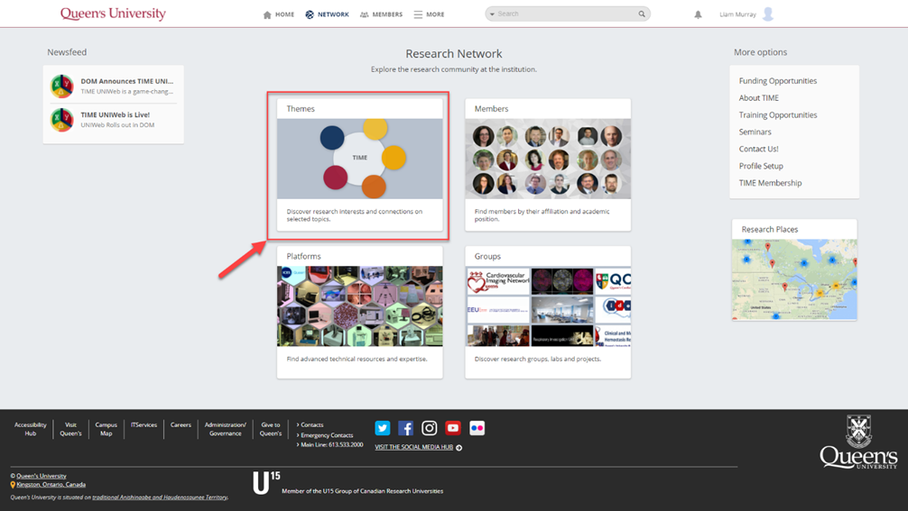The image size is (908, 511).
Task: Open the Research Places map
Action: (793, 279)
